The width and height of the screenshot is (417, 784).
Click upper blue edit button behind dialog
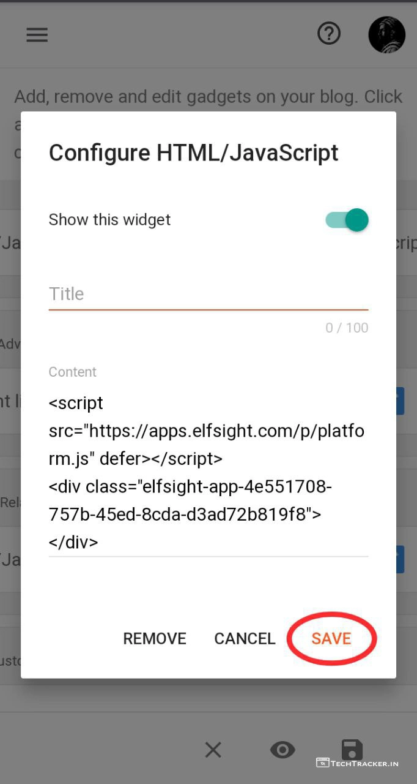[400, 401]
